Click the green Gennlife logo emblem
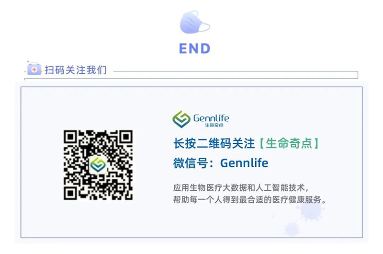 [x=181, y=119]
